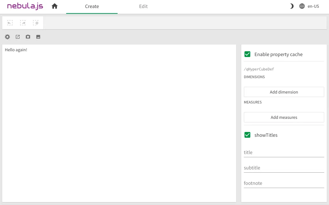Open the en-US language dropdown
The width and height of the screenshot is (329, 205).
pos(309,6)
